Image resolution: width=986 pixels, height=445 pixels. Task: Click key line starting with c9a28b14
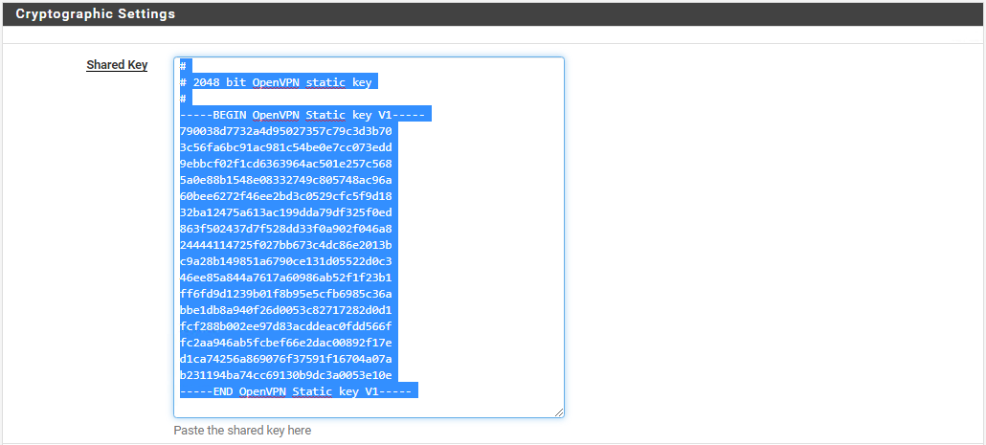[x=286, y=261]
